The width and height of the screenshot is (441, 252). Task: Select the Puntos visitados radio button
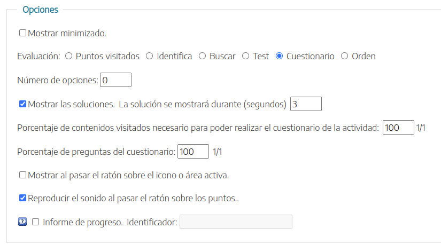pos(69,56)
